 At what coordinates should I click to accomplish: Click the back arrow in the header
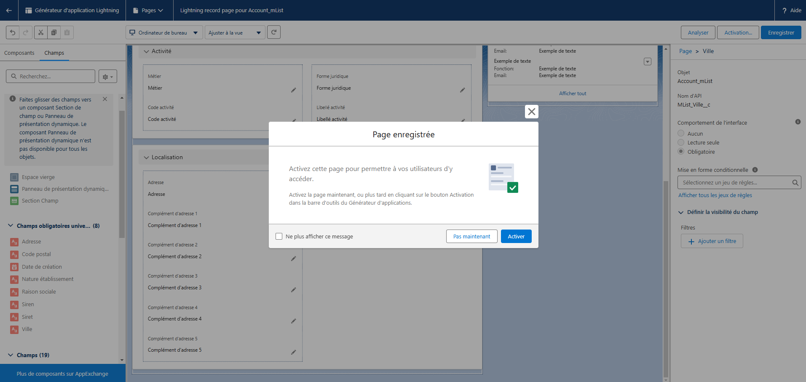pos(9,10)
